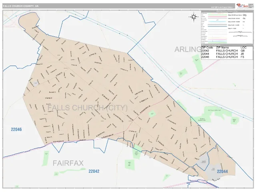Click the blue 22042 ZIP label on map
This screenshot has width=256, height=192.
point(94,171)
